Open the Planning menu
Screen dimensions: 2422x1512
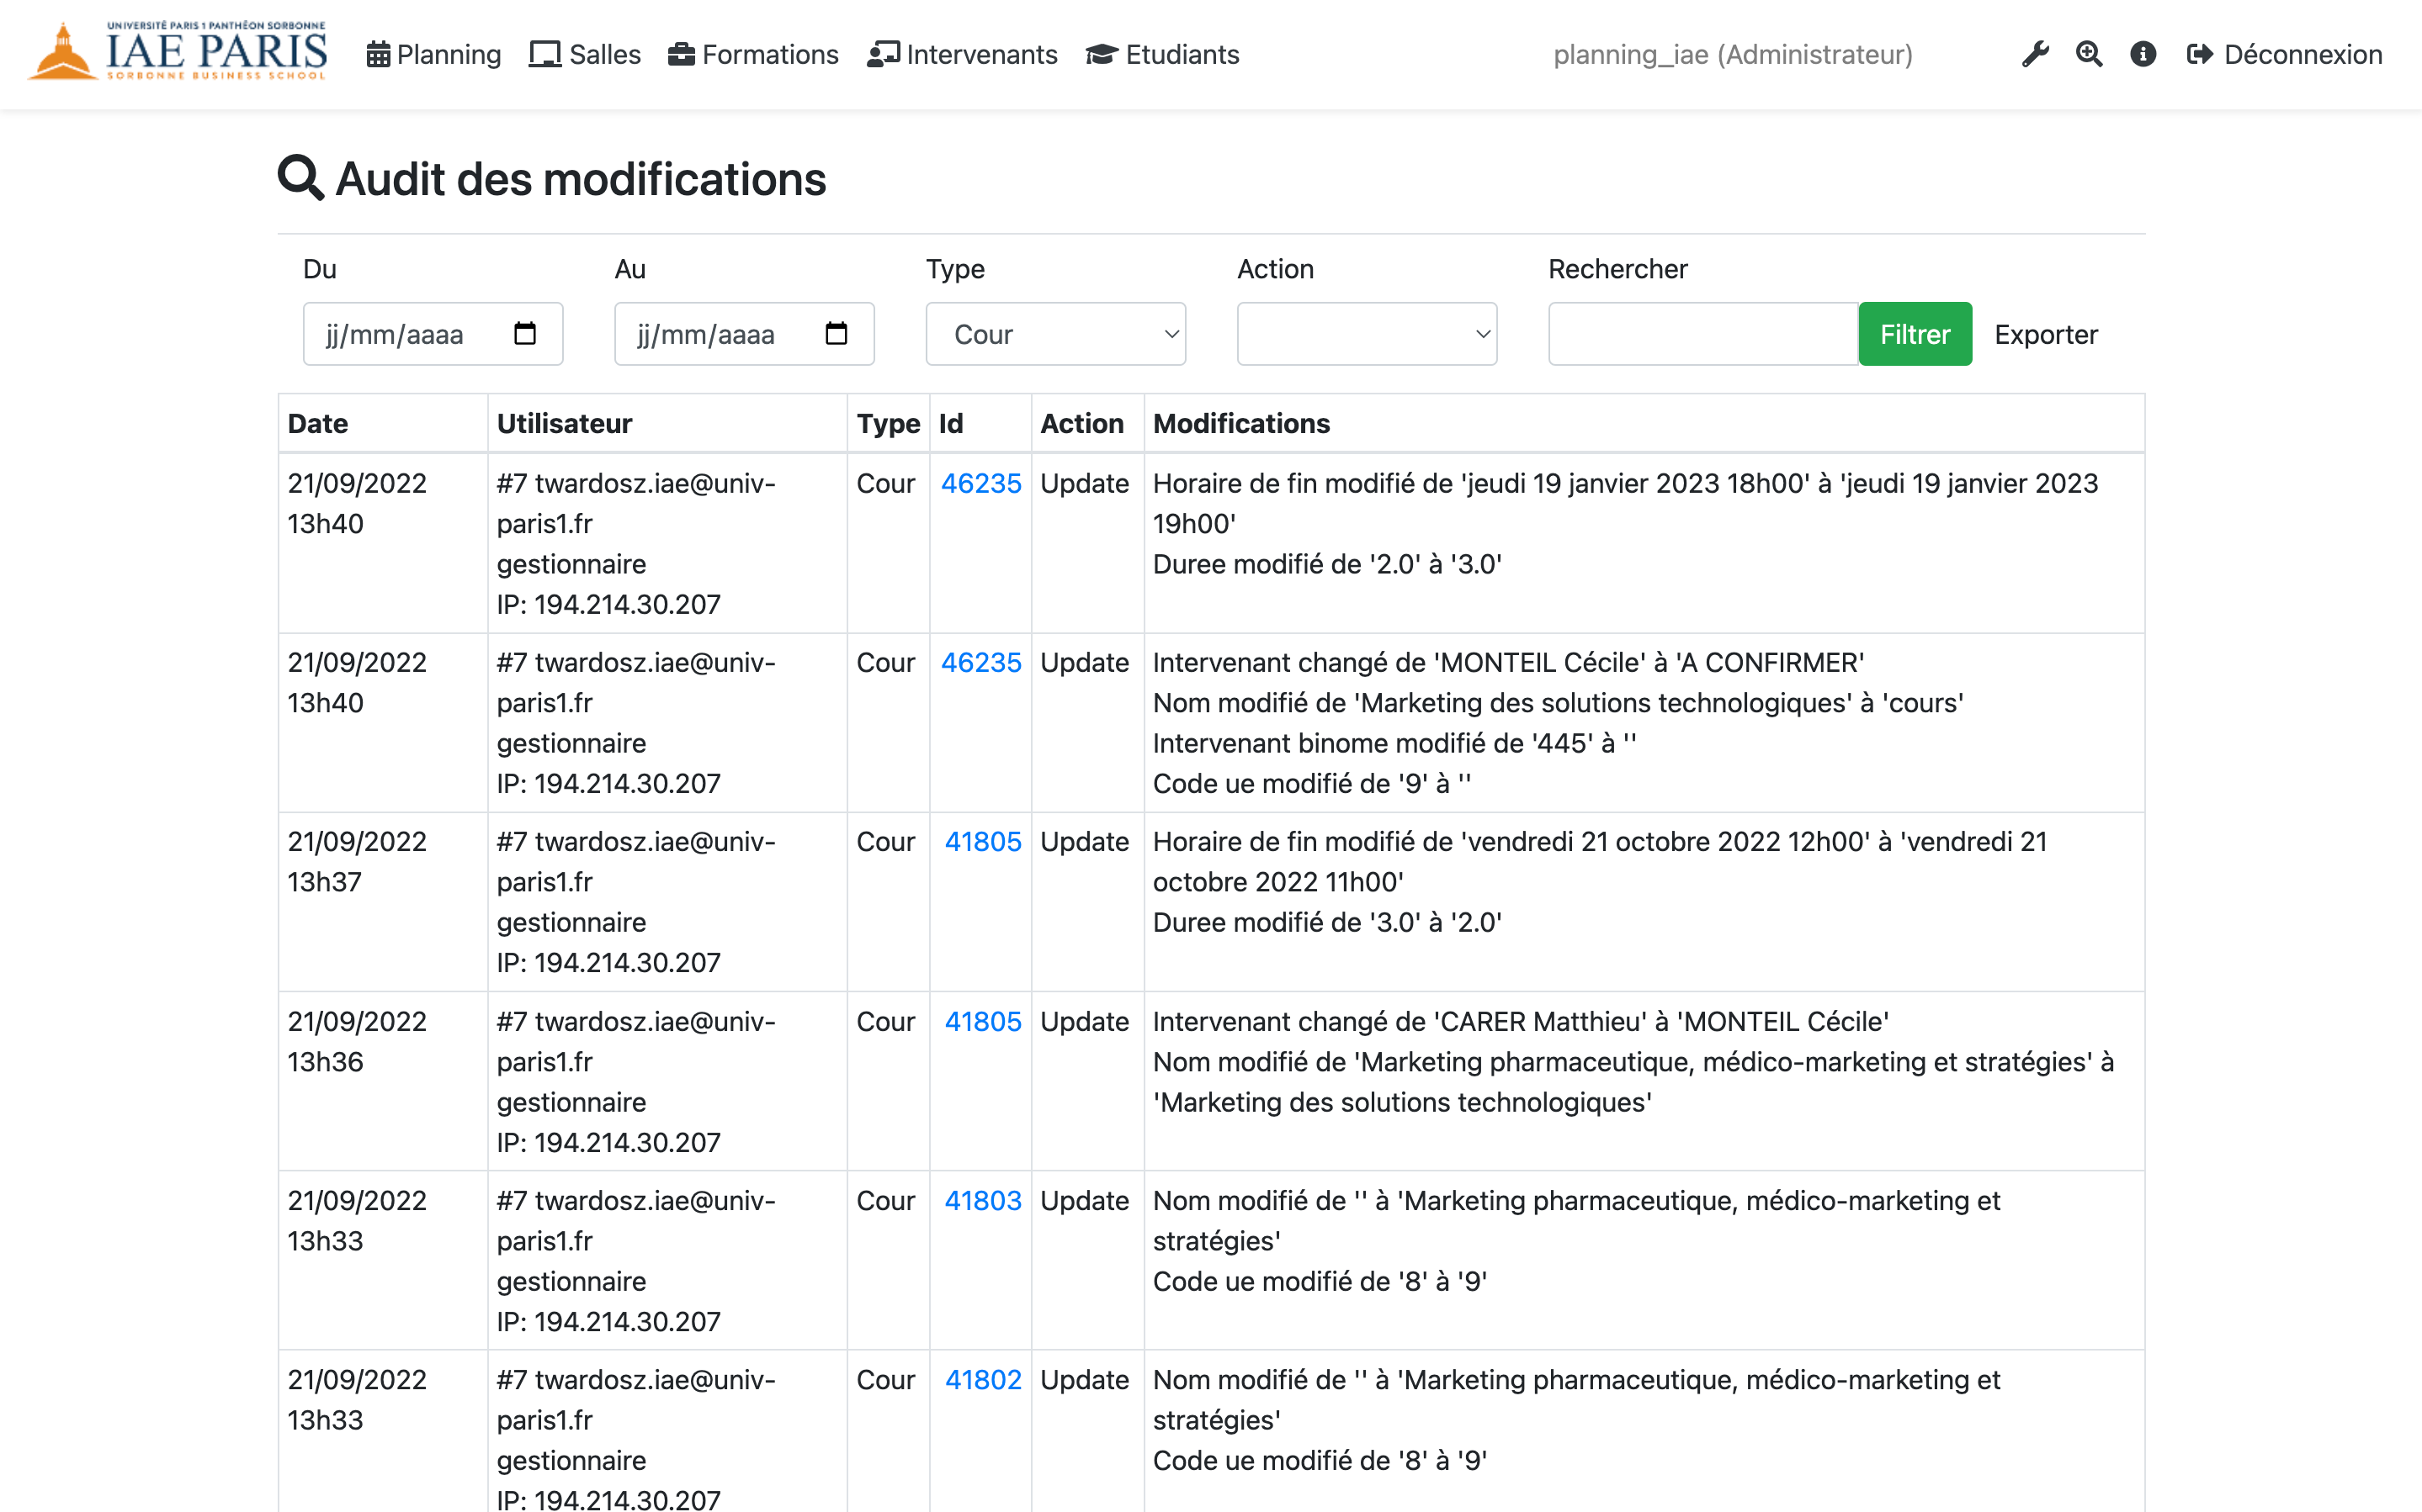pos(433,54)
